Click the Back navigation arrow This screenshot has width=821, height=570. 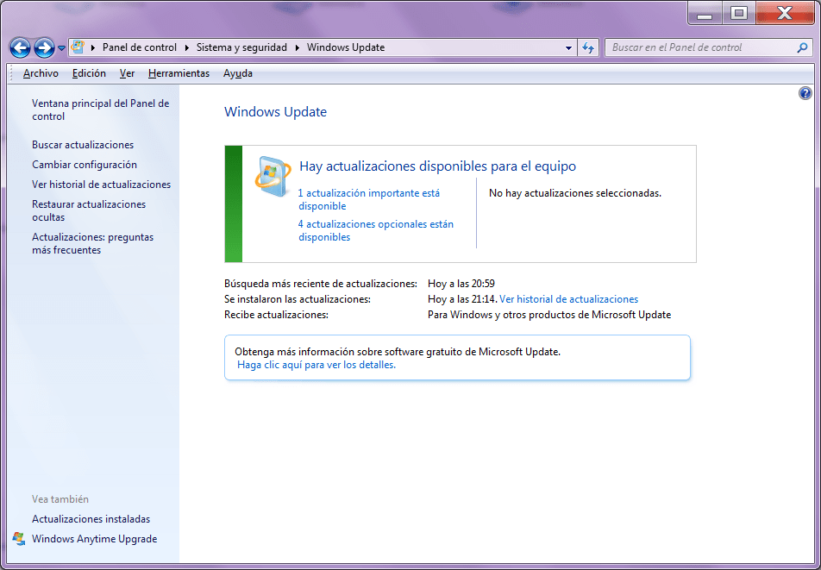pos(20,48)
